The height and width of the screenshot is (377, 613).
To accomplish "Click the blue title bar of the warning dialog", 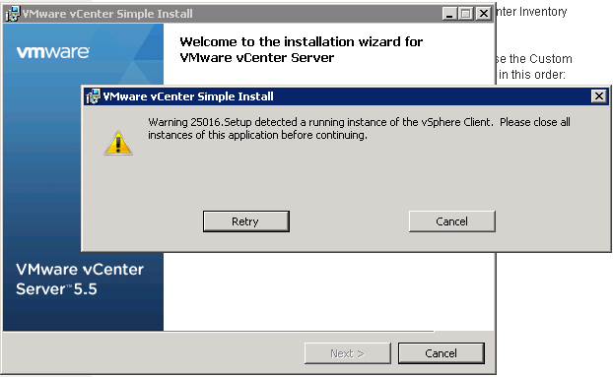I will coord(344,96).
